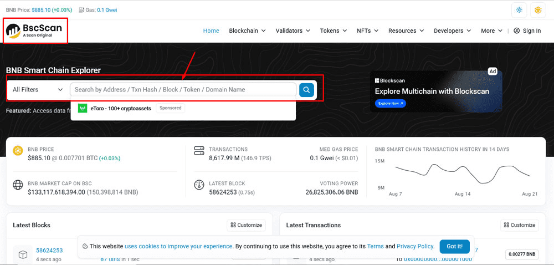
Task: Open the More menu
Action: pos(491,31)
